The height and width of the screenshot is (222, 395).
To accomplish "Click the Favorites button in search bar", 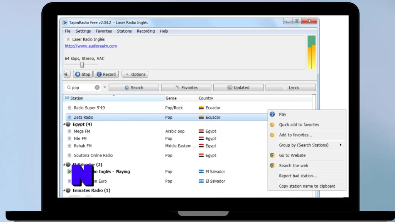I will tap(186, 87).
